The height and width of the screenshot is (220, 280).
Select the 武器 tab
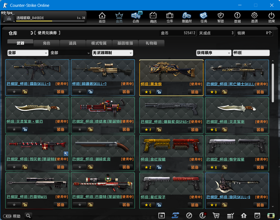tap(20, 43)
